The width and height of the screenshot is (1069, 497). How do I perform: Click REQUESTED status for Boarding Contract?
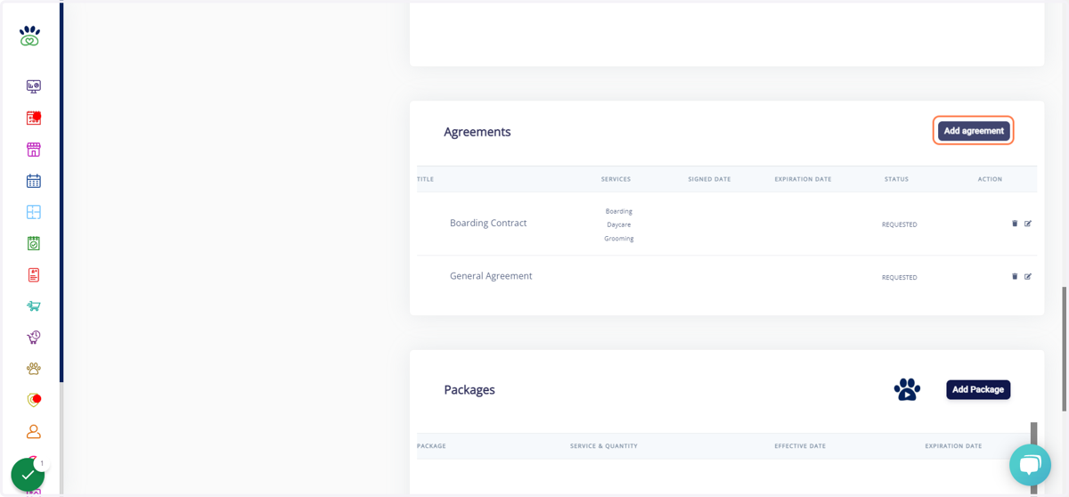[x=900, y=224]
